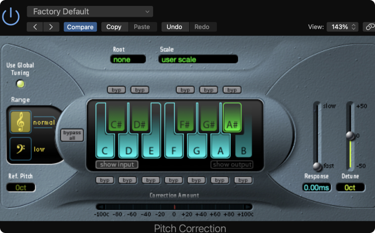The width and height of the screenshot is (375, 233).
Task: Bypass the A# note with byp
Action: [x=232, y=90]
